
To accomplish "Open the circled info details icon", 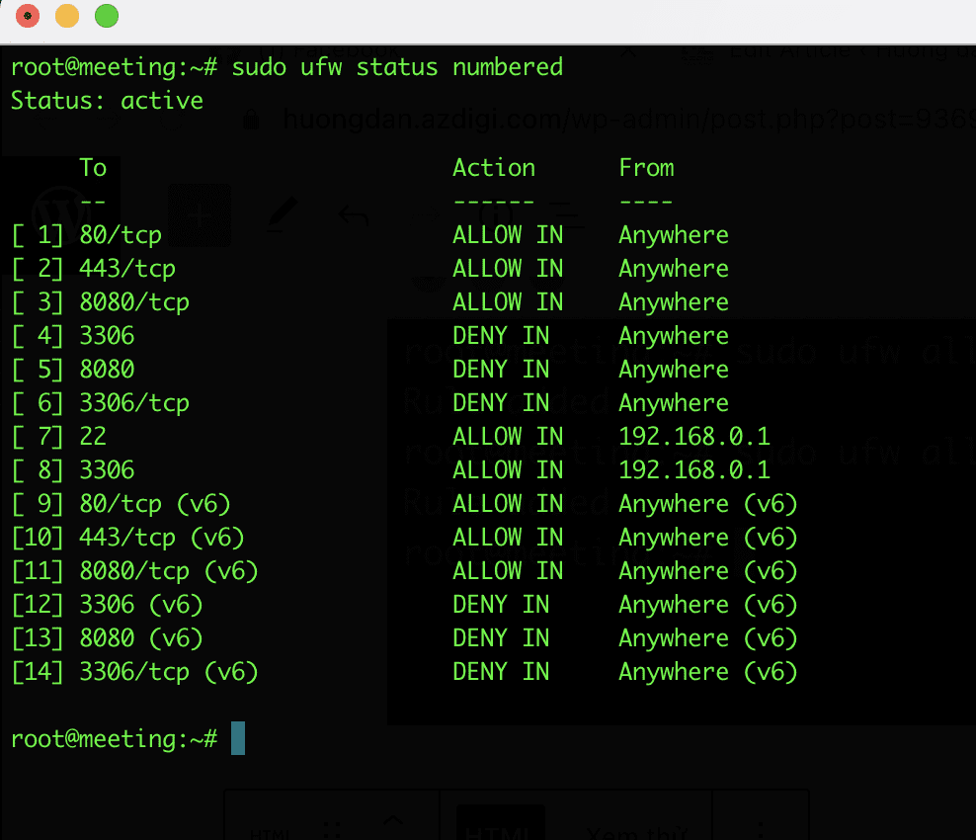I will tap(493, 214).
